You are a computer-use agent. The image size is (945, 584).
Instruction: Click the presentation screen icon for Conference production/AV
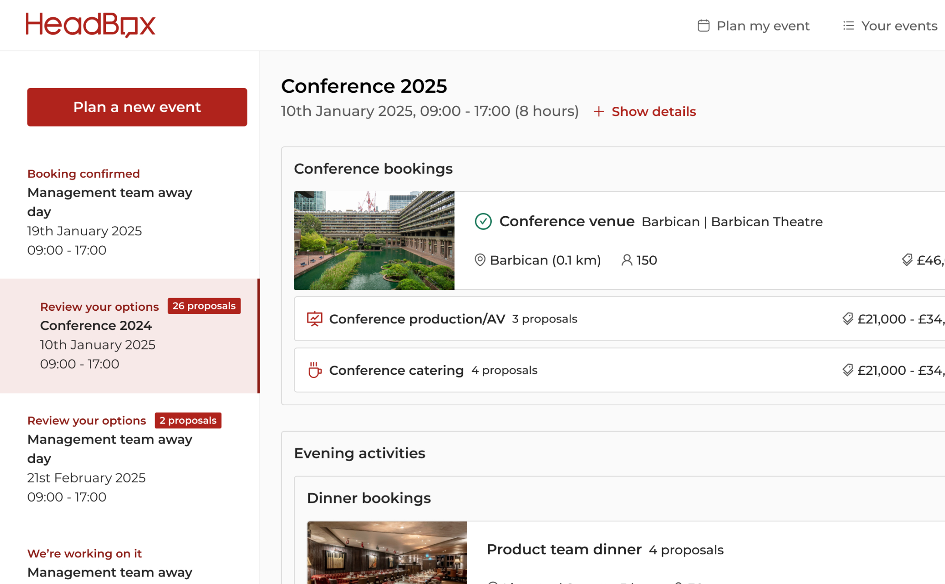pyautogui.click(x=315, y=319)
